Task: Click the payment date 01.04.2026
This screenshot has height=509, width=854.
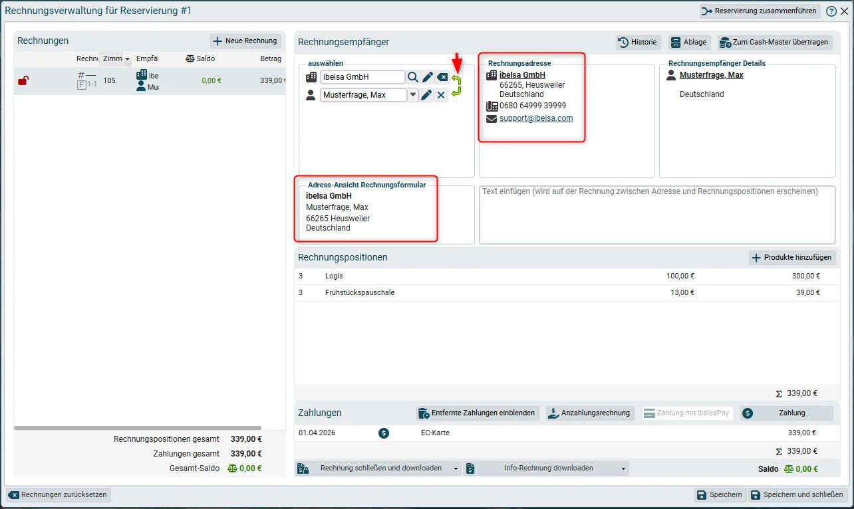Action: click(x=317, y=433)
